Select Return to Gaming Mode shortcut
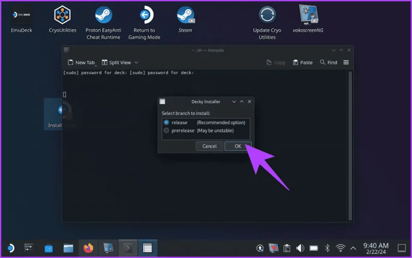The image size is (412, 258). pos(144,23)
